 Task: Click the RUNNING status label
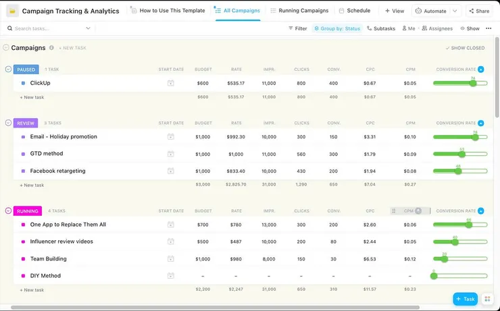pos(28,211)
